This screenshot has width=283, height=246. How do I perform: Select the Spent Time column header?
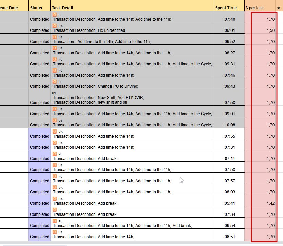pos(229,6)
